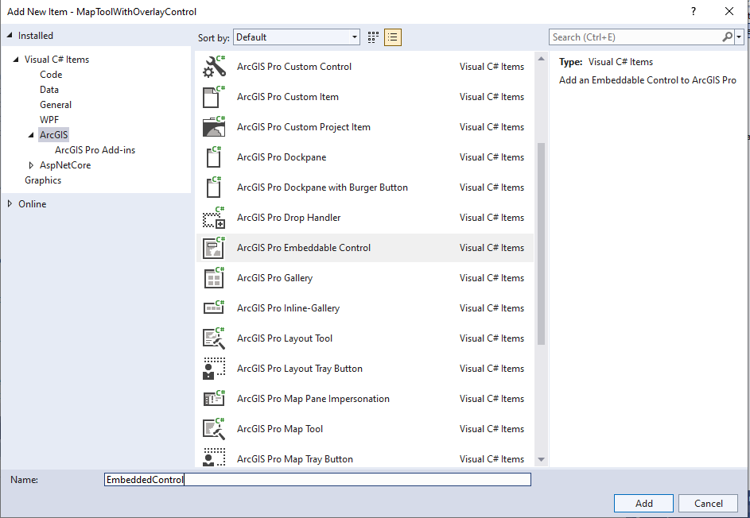Select the ArcGIS category label

point(53,135)
